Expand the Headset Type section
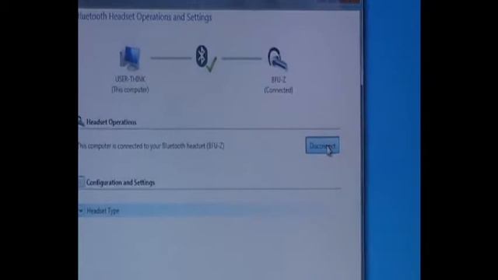 pyautogui.click(x=81, y=211)
